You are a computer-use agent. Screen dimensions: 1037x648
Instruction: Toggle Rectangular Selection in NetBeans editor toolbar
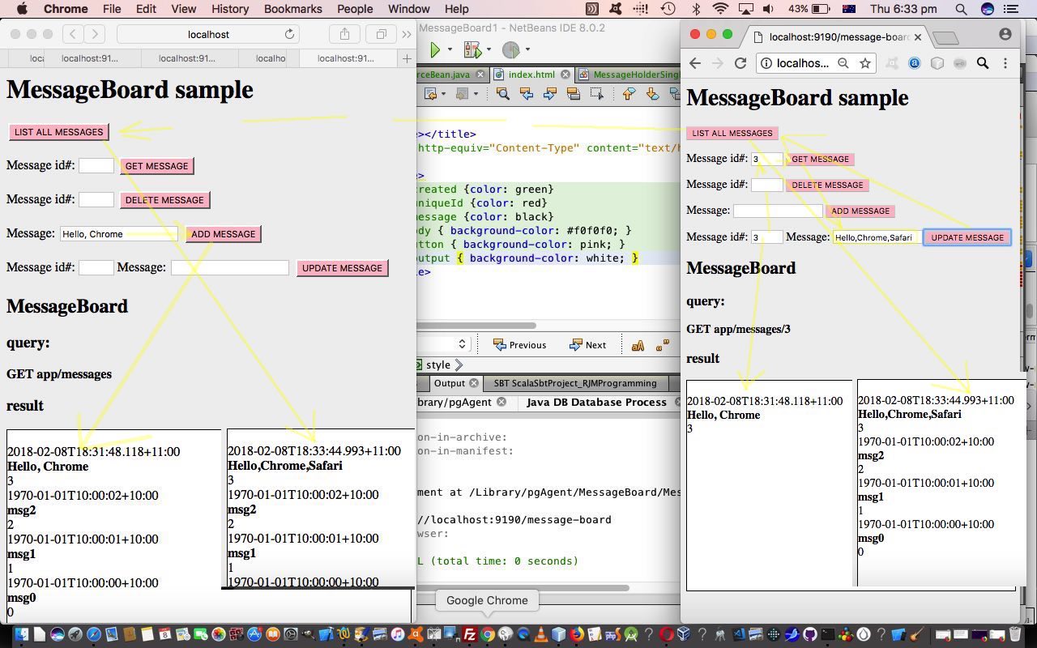597,94
